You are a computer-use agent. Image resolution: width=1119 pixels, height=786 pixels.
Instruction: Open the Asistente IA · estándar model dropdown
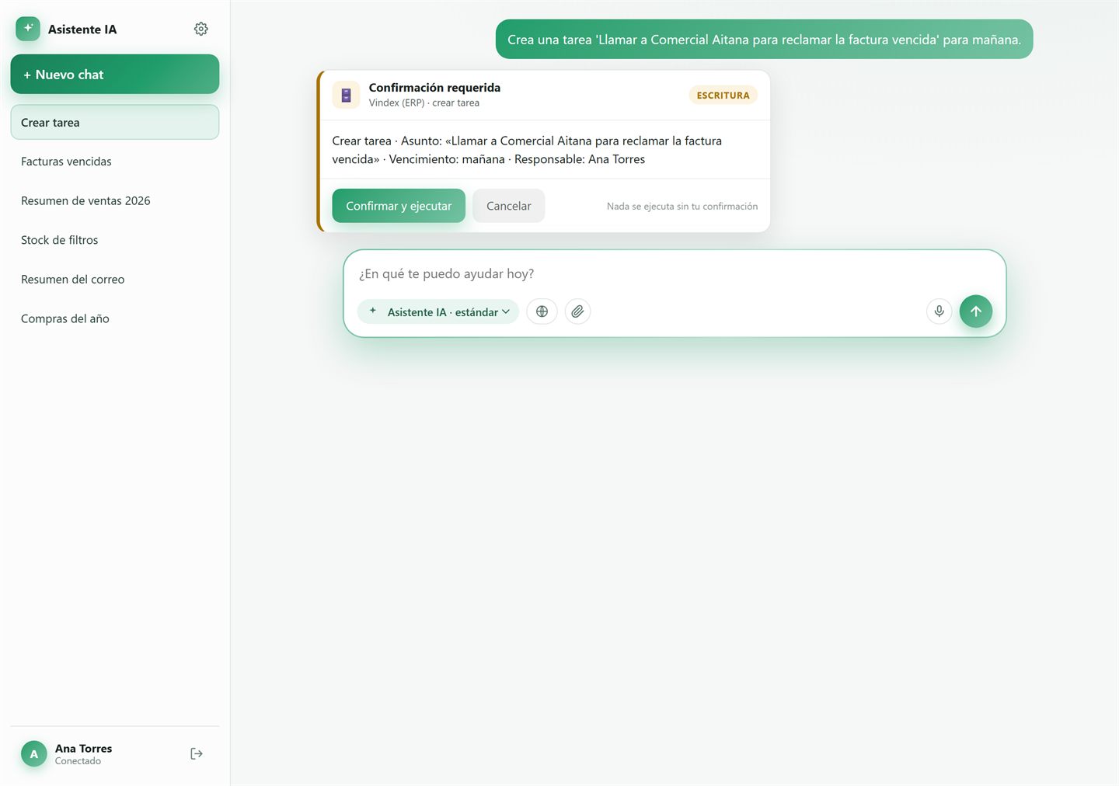438,311
